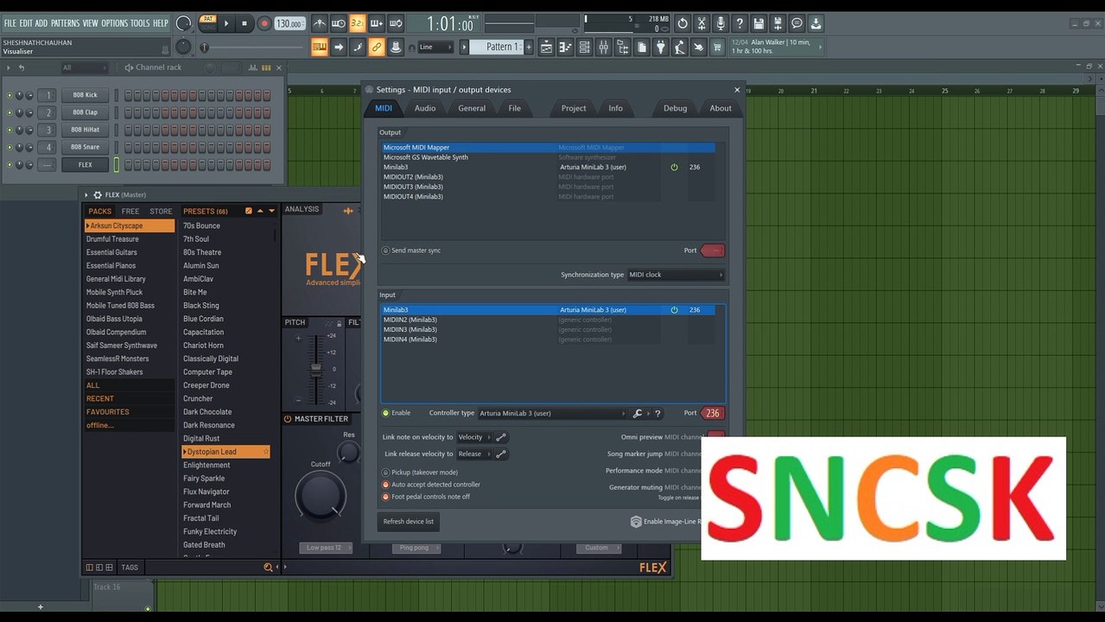Toggle the link/multilink to controllers icon

point(377,47)
